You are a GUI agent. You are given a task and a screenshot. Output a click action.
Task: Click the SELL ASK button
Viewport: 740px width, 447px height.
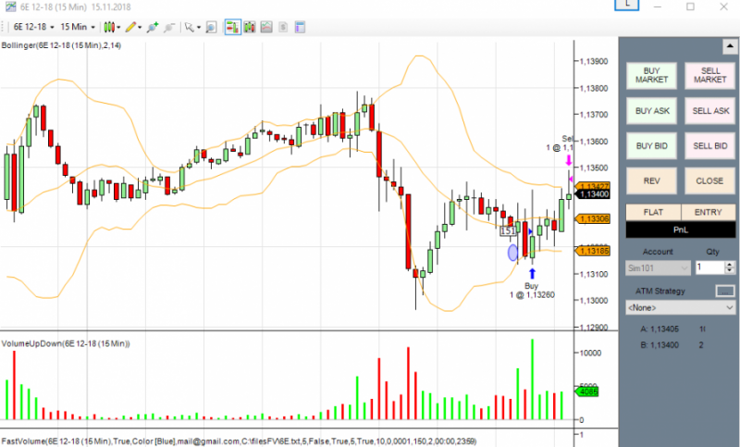click(x=710, y=111)
